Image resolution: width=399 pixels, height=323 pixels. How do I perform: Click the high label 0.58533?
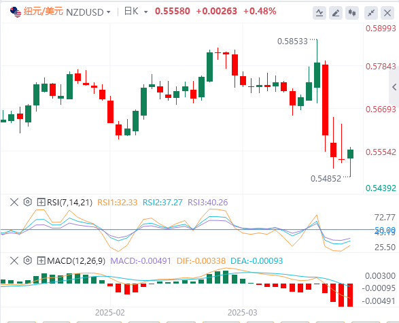click(x=292, y=41)
